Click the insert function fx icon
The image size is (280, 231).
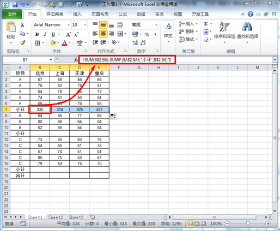(x=76, y=60)
